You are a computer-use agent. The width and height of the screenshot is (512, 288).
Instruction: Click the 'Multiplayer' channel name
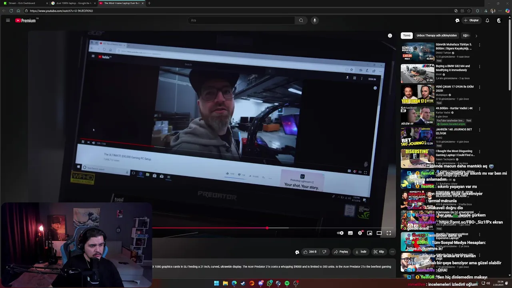442,95
